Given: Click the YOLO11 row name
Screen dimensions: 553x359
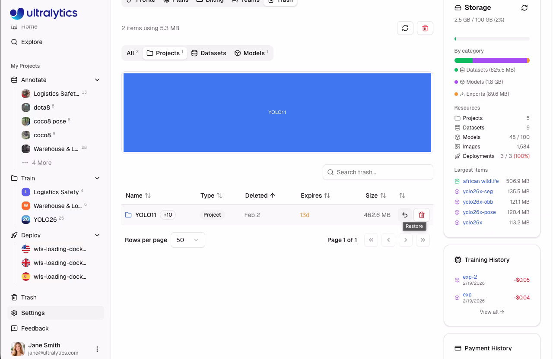Looking at the screenshot, I should coord(146,215).
